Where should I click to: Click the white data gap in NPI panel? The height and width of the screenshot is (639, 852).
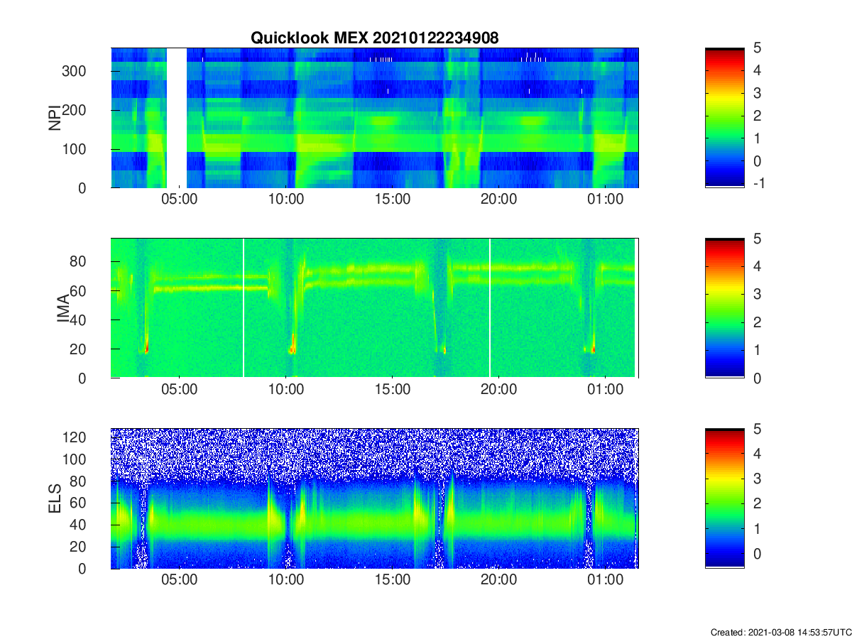177,118
